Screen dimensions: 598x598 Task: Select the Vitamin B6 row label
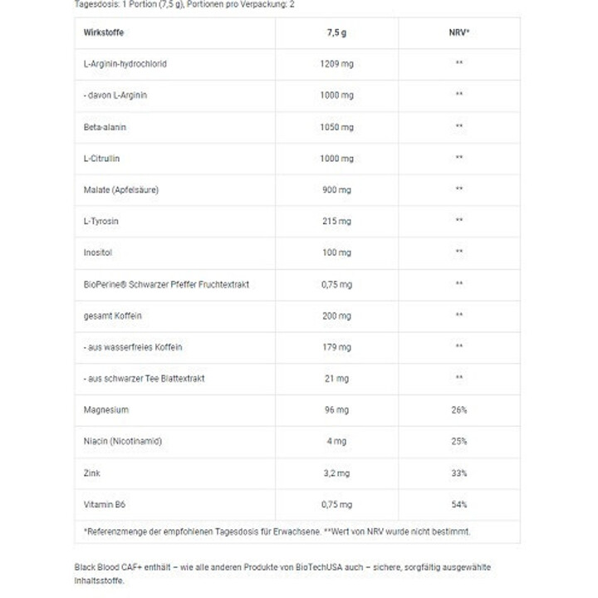point(105,505)
